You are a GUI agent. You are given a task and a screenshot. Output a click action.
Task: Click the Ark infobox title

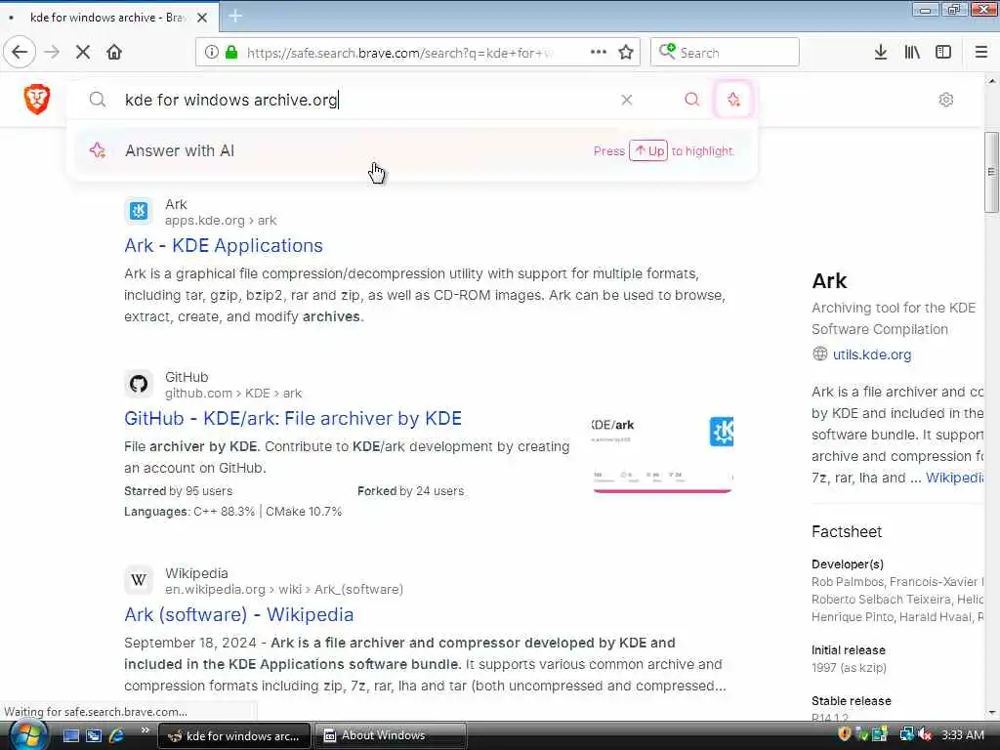click(829, 280)
